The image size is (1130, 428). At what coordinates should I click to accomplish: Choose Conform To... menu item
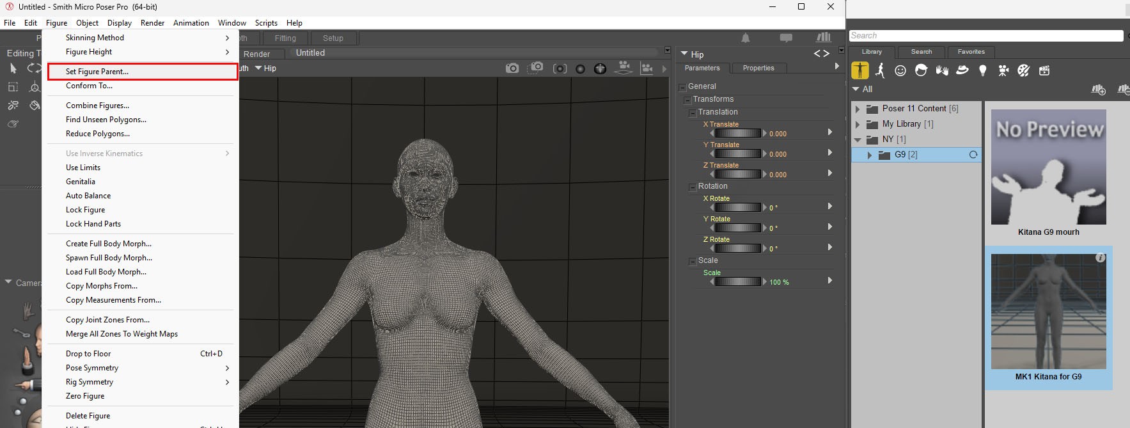pos(89,86)
